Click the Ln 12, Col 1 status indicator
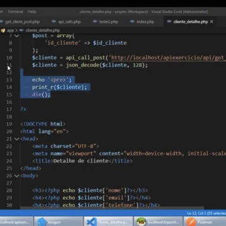Viewport: 226px width, 226px height. tap(206, 214)
